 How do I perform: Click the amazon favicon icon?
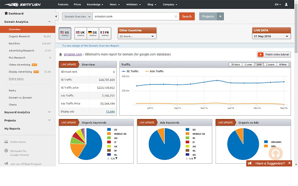[x=61, y=54]
